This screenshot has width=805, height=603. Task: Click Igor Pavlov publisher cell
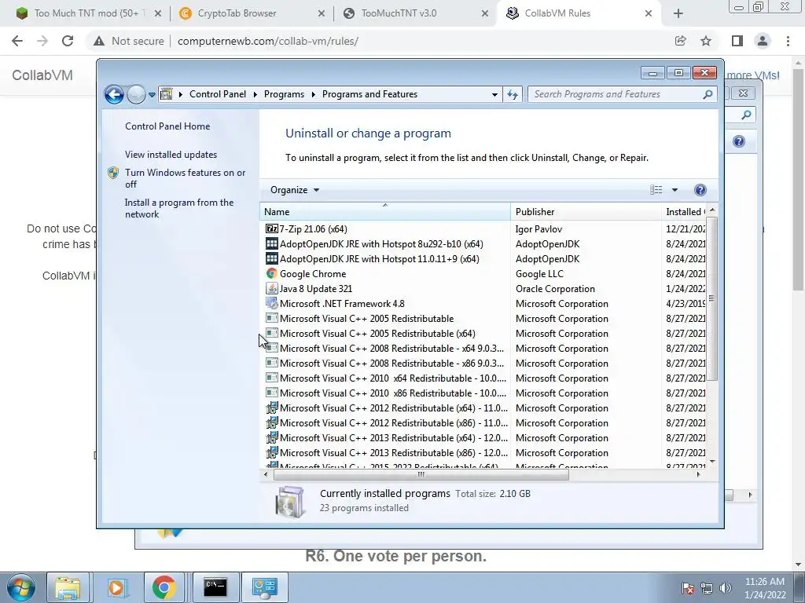click(x=539, y=229)
